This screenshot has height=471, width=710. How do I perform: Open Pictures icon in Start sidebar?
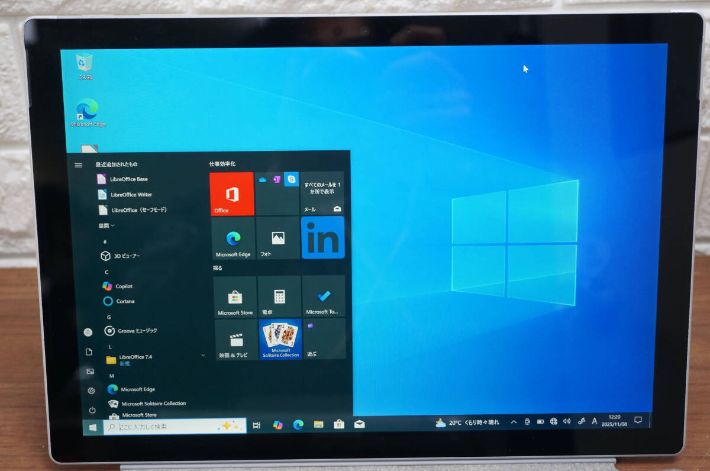[90, 372]
